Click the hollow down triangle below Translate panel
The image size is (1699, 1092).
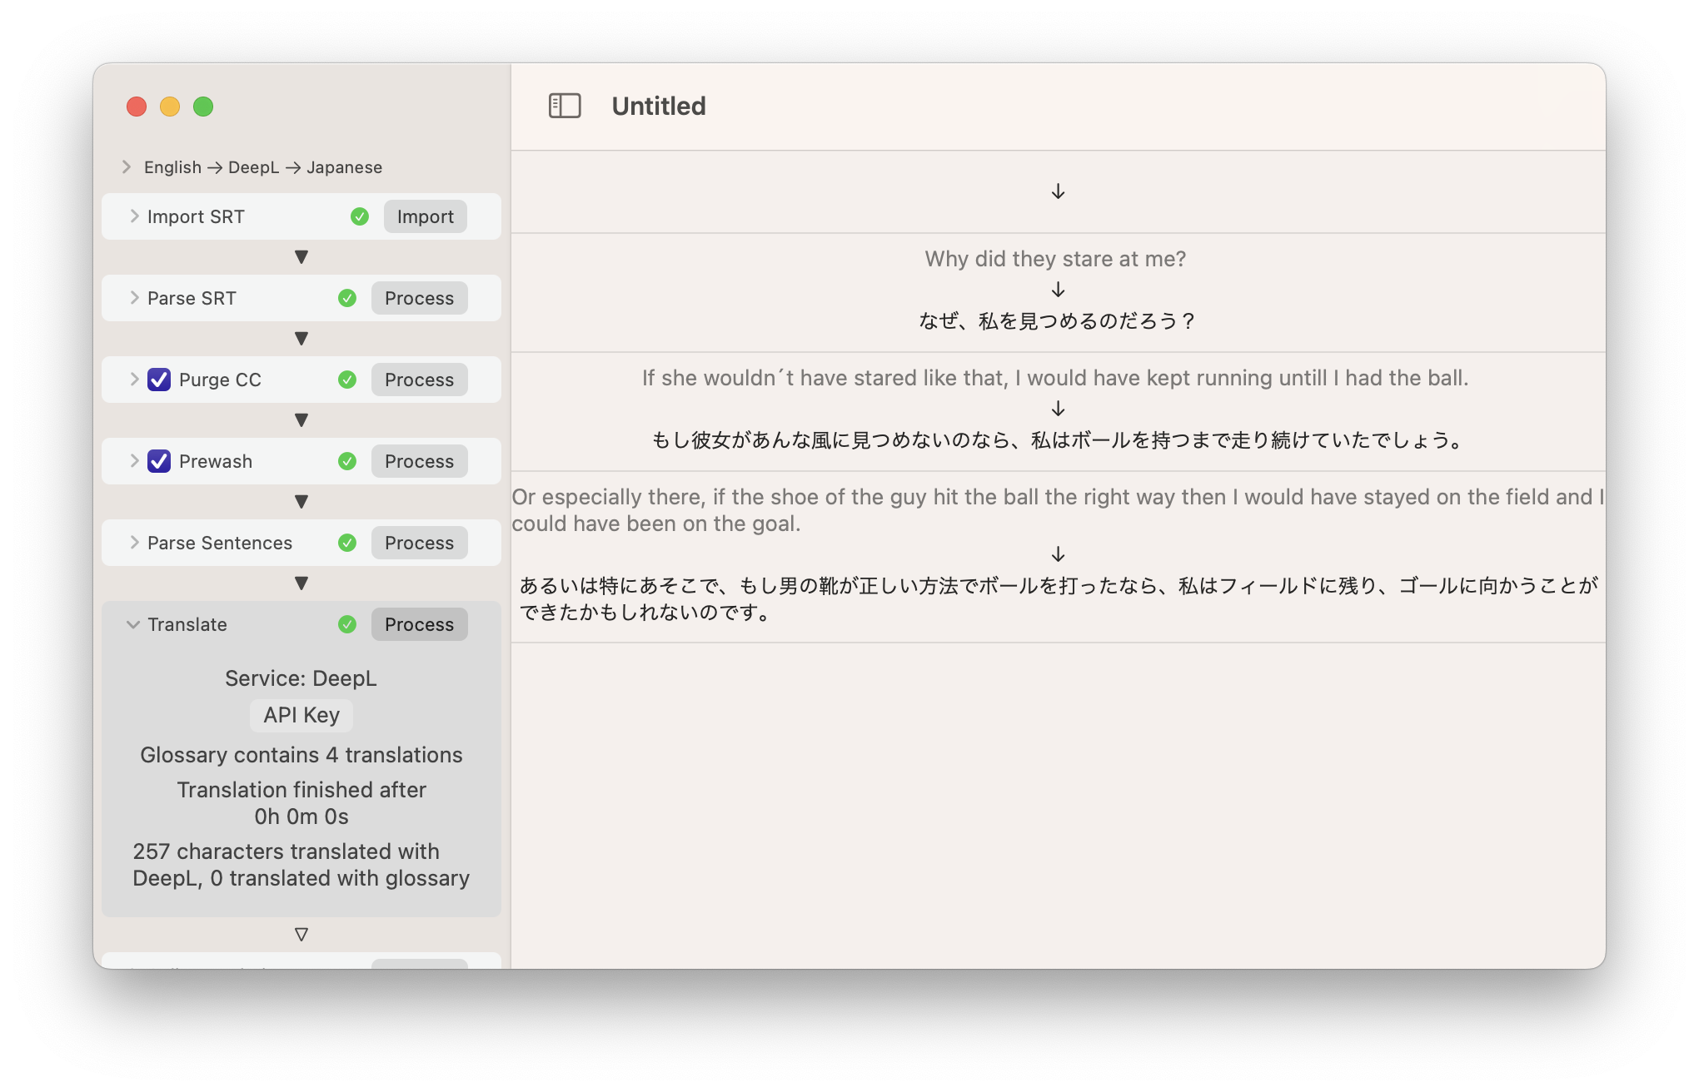(301, 935)
